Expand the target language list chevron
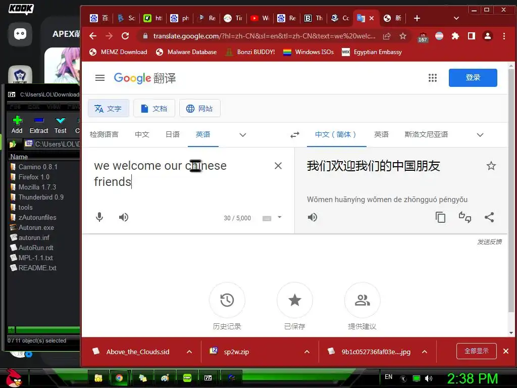The width and height of the screenshot is (517, 388). pyautogui.click(x=480, y=134)
